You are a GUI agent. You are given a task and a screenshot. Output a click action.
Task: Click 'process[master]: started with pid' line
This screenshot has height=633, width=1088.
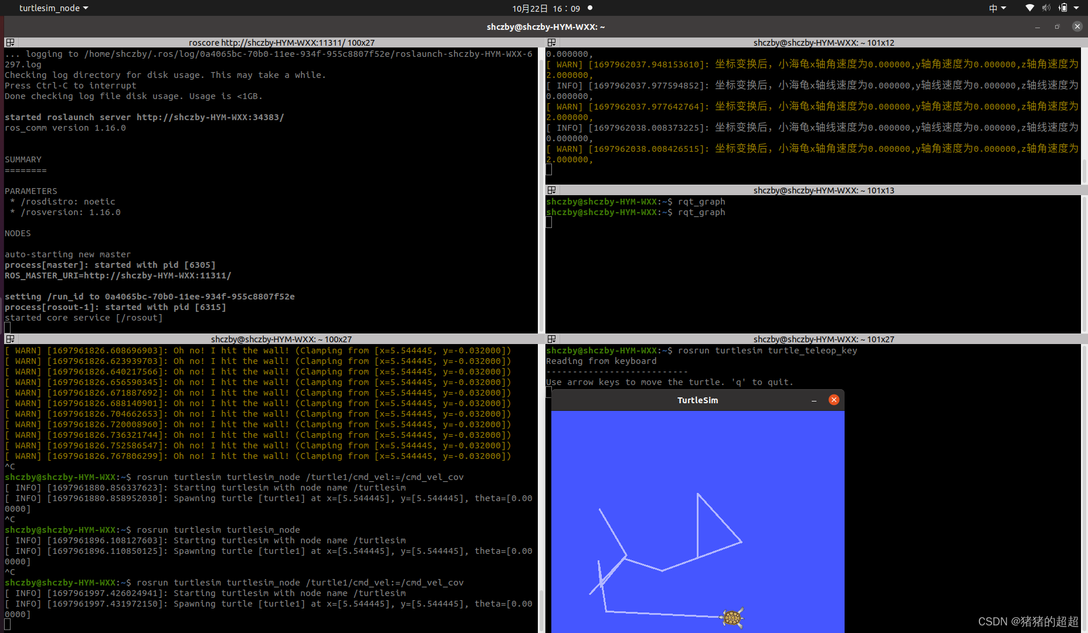click(110, 265)
